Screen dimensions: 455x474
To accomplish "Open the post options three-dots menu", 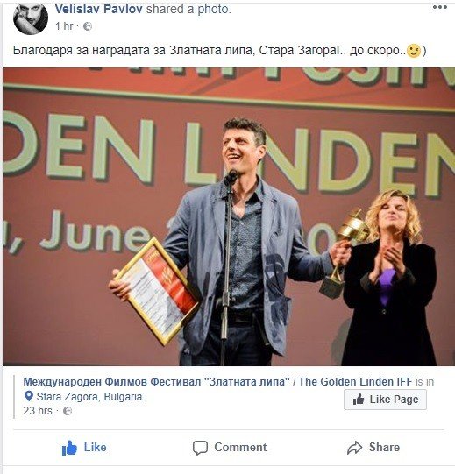I will 440,8.
